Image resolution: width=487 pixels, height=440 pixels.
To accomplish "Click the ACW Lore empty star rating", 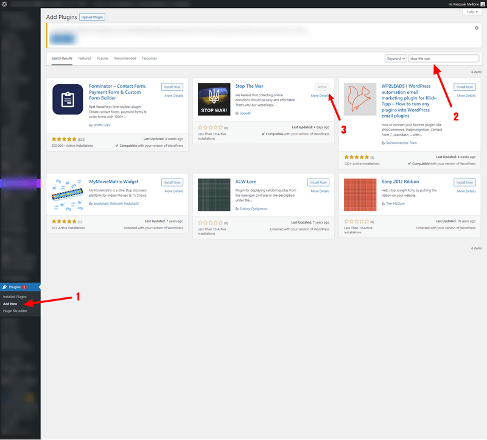I will click(x=210, y=223).
